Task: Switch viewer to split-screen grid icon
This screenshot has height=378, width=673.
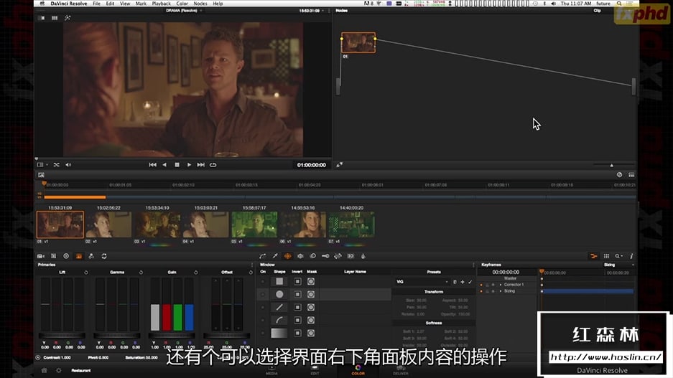Action: 55,18
